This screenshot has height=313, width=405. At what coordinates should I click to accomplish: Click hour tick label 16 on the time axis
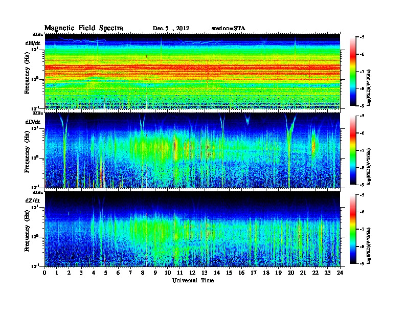click(241, 273)
